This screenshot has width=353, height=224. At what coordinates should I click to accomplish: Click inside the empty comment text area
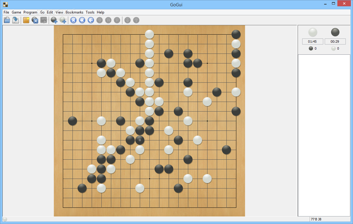pyautogui.click(x=324, y=135)
